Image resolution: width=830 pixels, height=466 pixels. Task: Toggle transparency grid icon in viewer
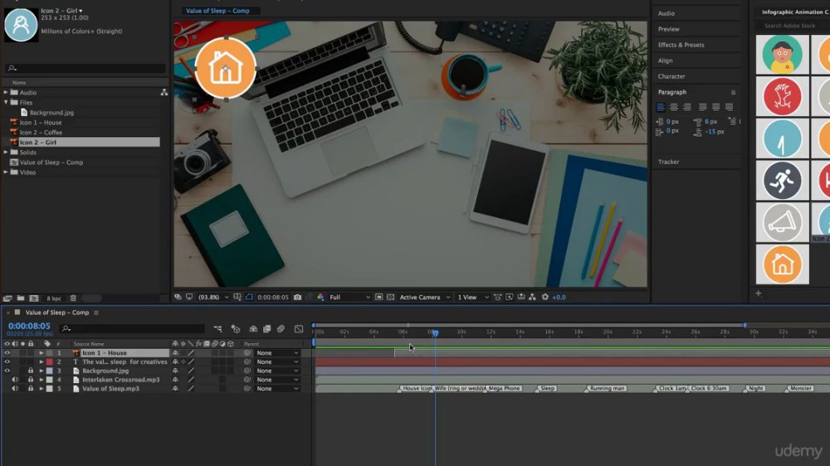[x=391, y=298]
